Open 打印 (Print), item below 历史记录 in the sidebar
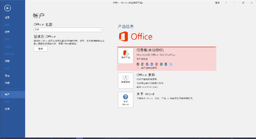Viewport: 256px width, 139px height. coord(7,61)
